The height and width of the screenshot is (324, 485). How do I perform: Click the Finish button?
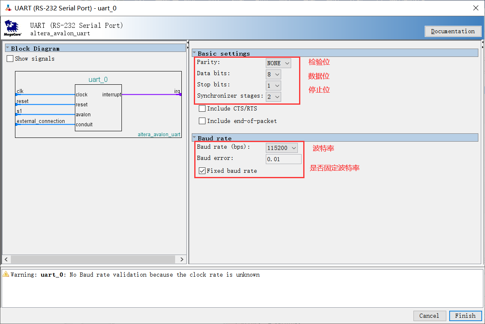(x=465, y=316)
